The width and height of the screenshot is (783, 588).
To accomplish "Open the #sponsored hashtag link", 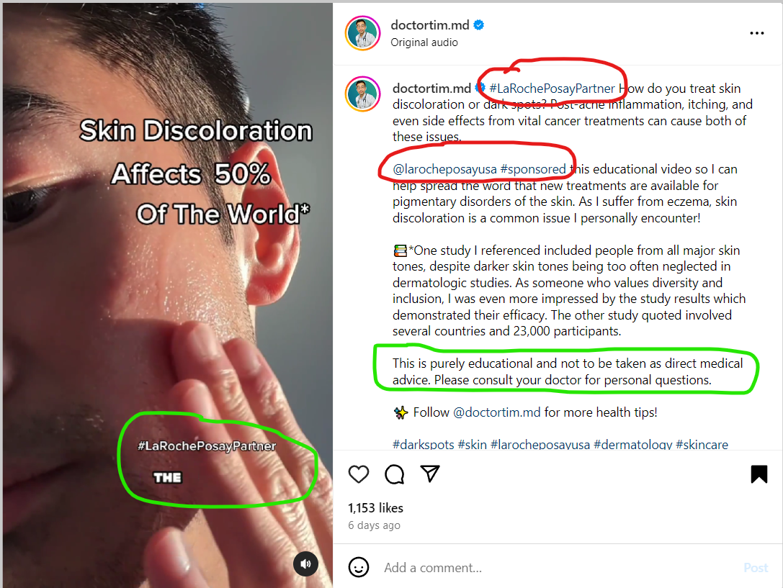I will coord(533,169).
